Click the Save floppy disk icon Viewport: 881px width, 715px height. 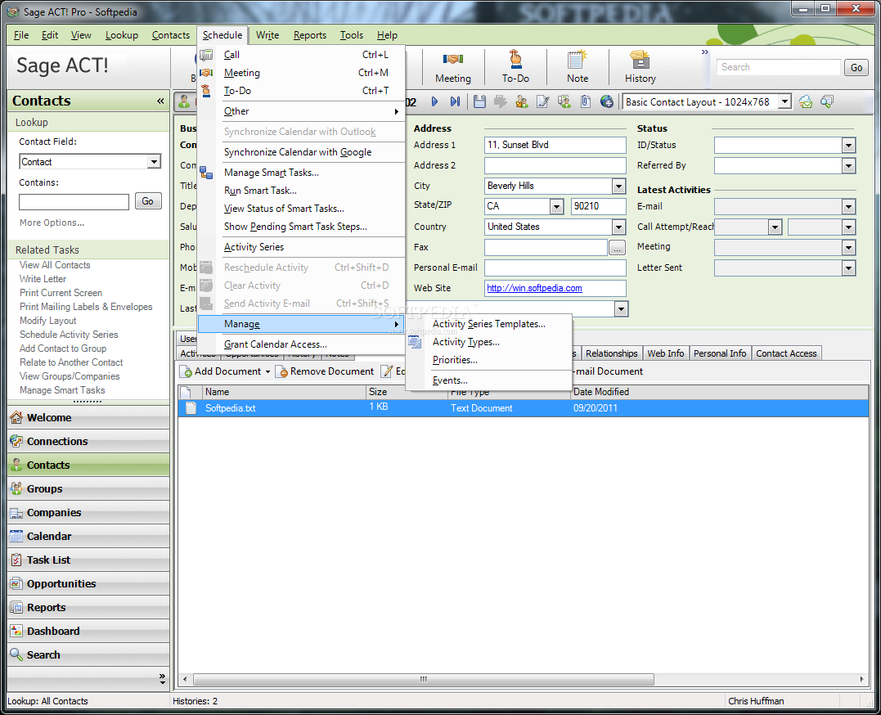(479, 101)
